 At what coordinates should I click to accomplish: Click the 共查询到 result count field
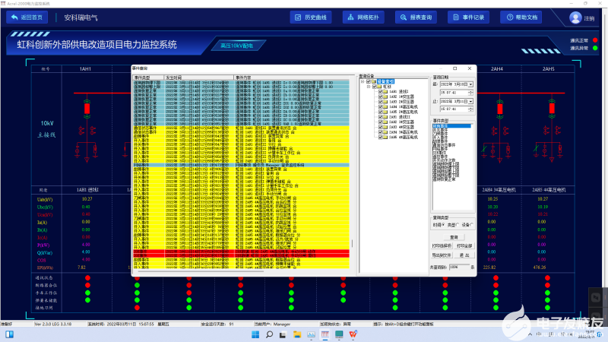(458, 267)
